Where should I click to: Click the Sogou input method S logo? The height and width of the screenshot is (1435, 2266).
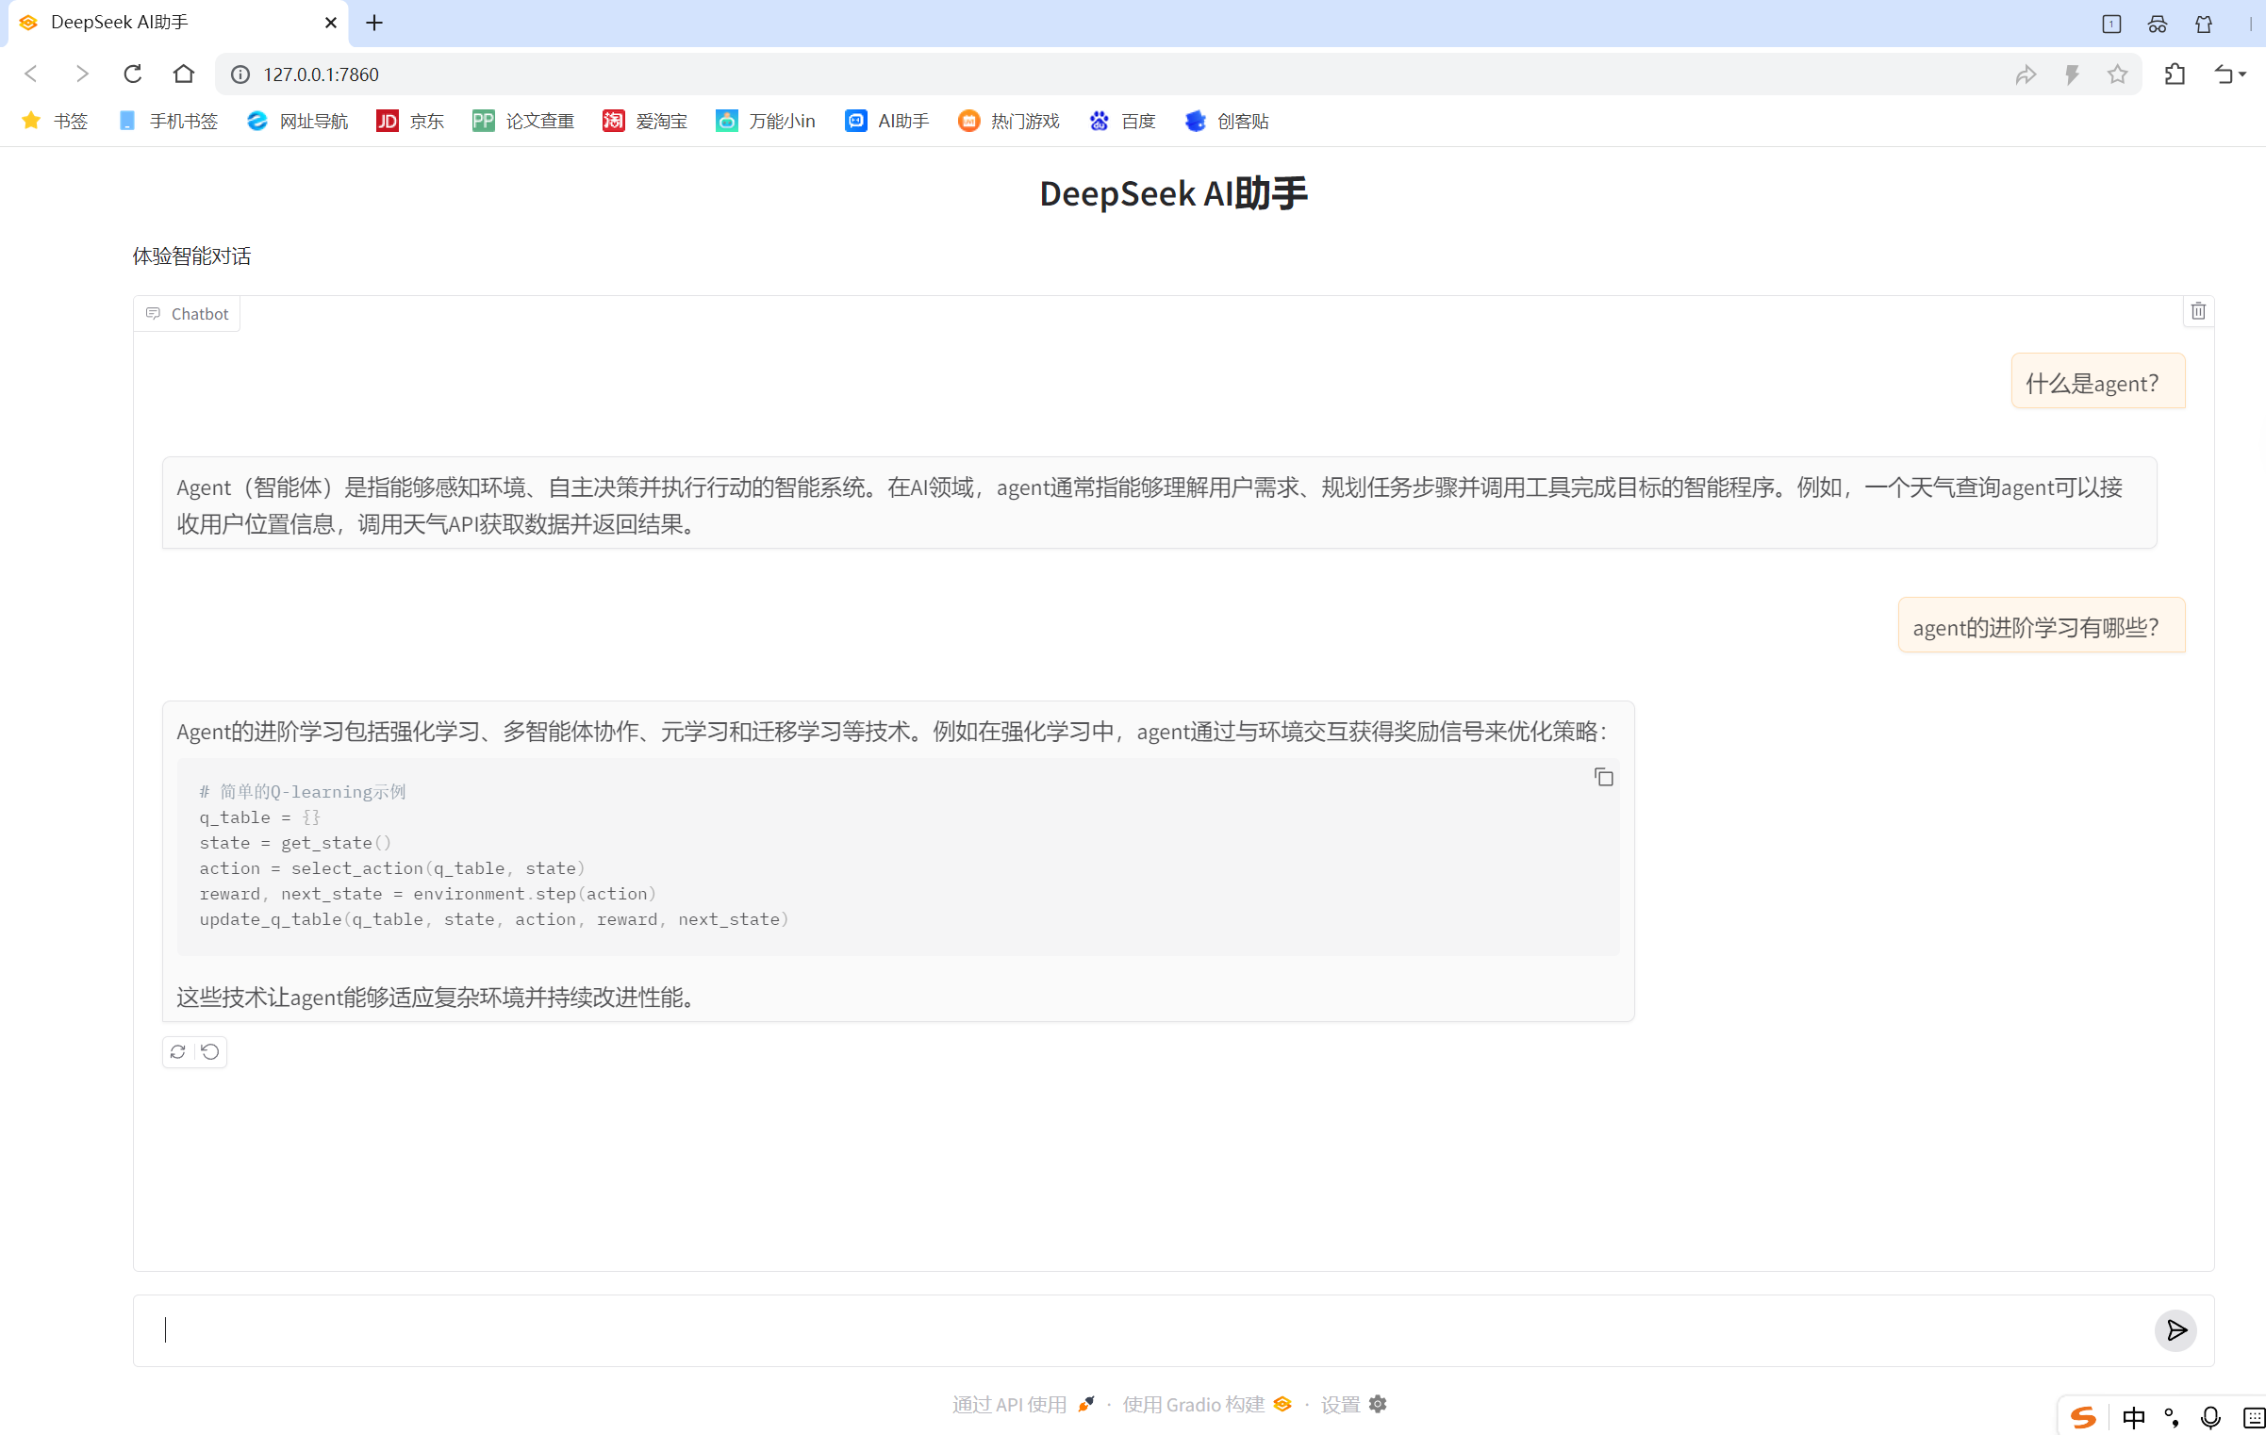tap(2084, 1417)
